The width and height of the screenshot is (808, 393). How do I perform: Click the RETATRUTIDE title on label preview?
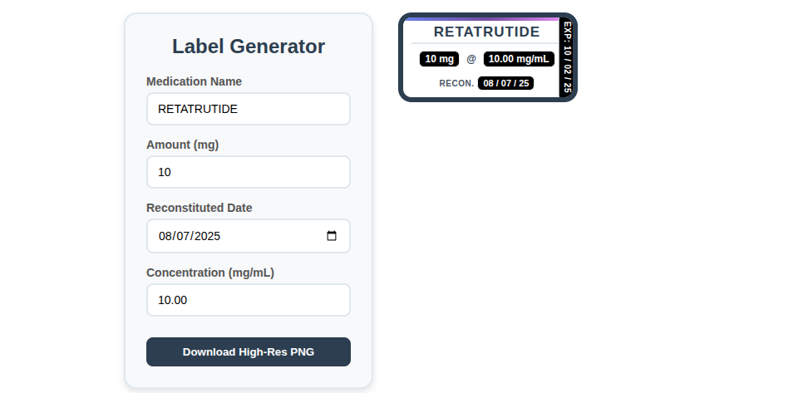486,32
